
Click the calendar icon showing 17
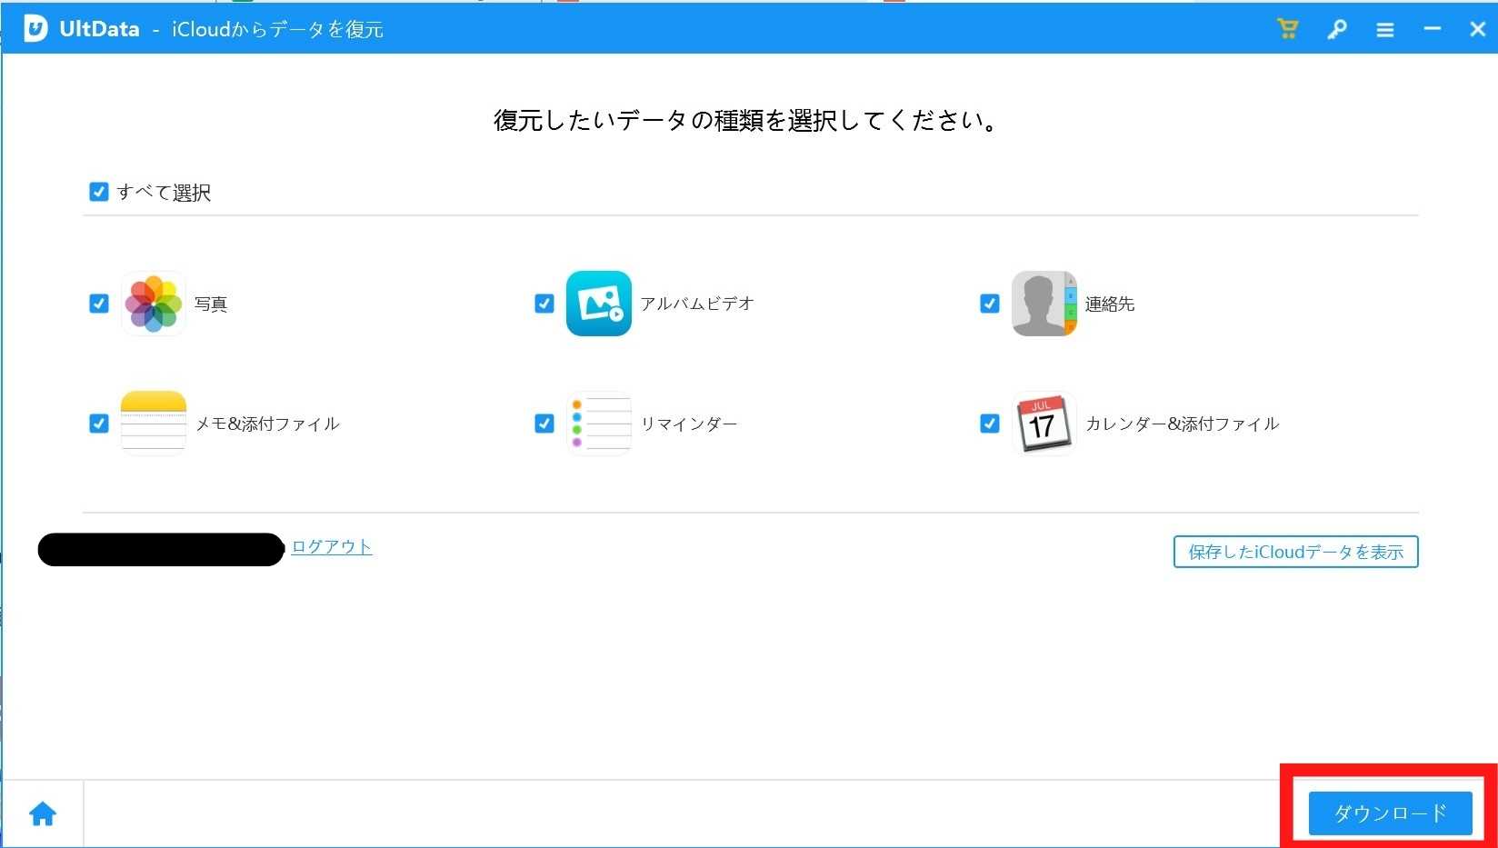[1044, 423]
